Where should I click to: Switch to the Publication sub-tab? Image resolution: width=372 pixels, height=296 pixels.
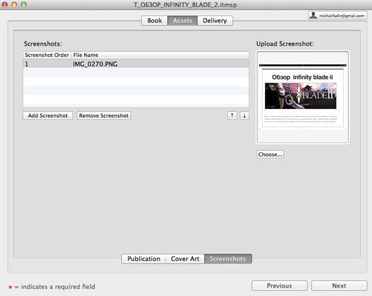click(144, 259)
